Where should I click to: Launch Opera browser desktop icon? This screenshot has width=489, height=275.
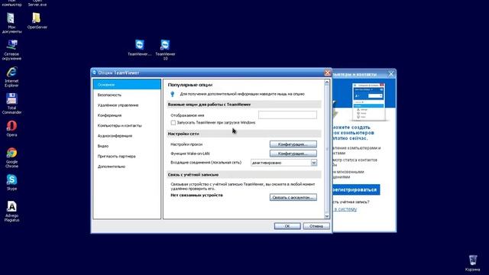pyautogui.click(x=11, y=128)
